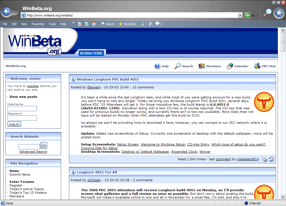
Task: Open the Favorites star orb icon
Action: click(x=279, y=13)
